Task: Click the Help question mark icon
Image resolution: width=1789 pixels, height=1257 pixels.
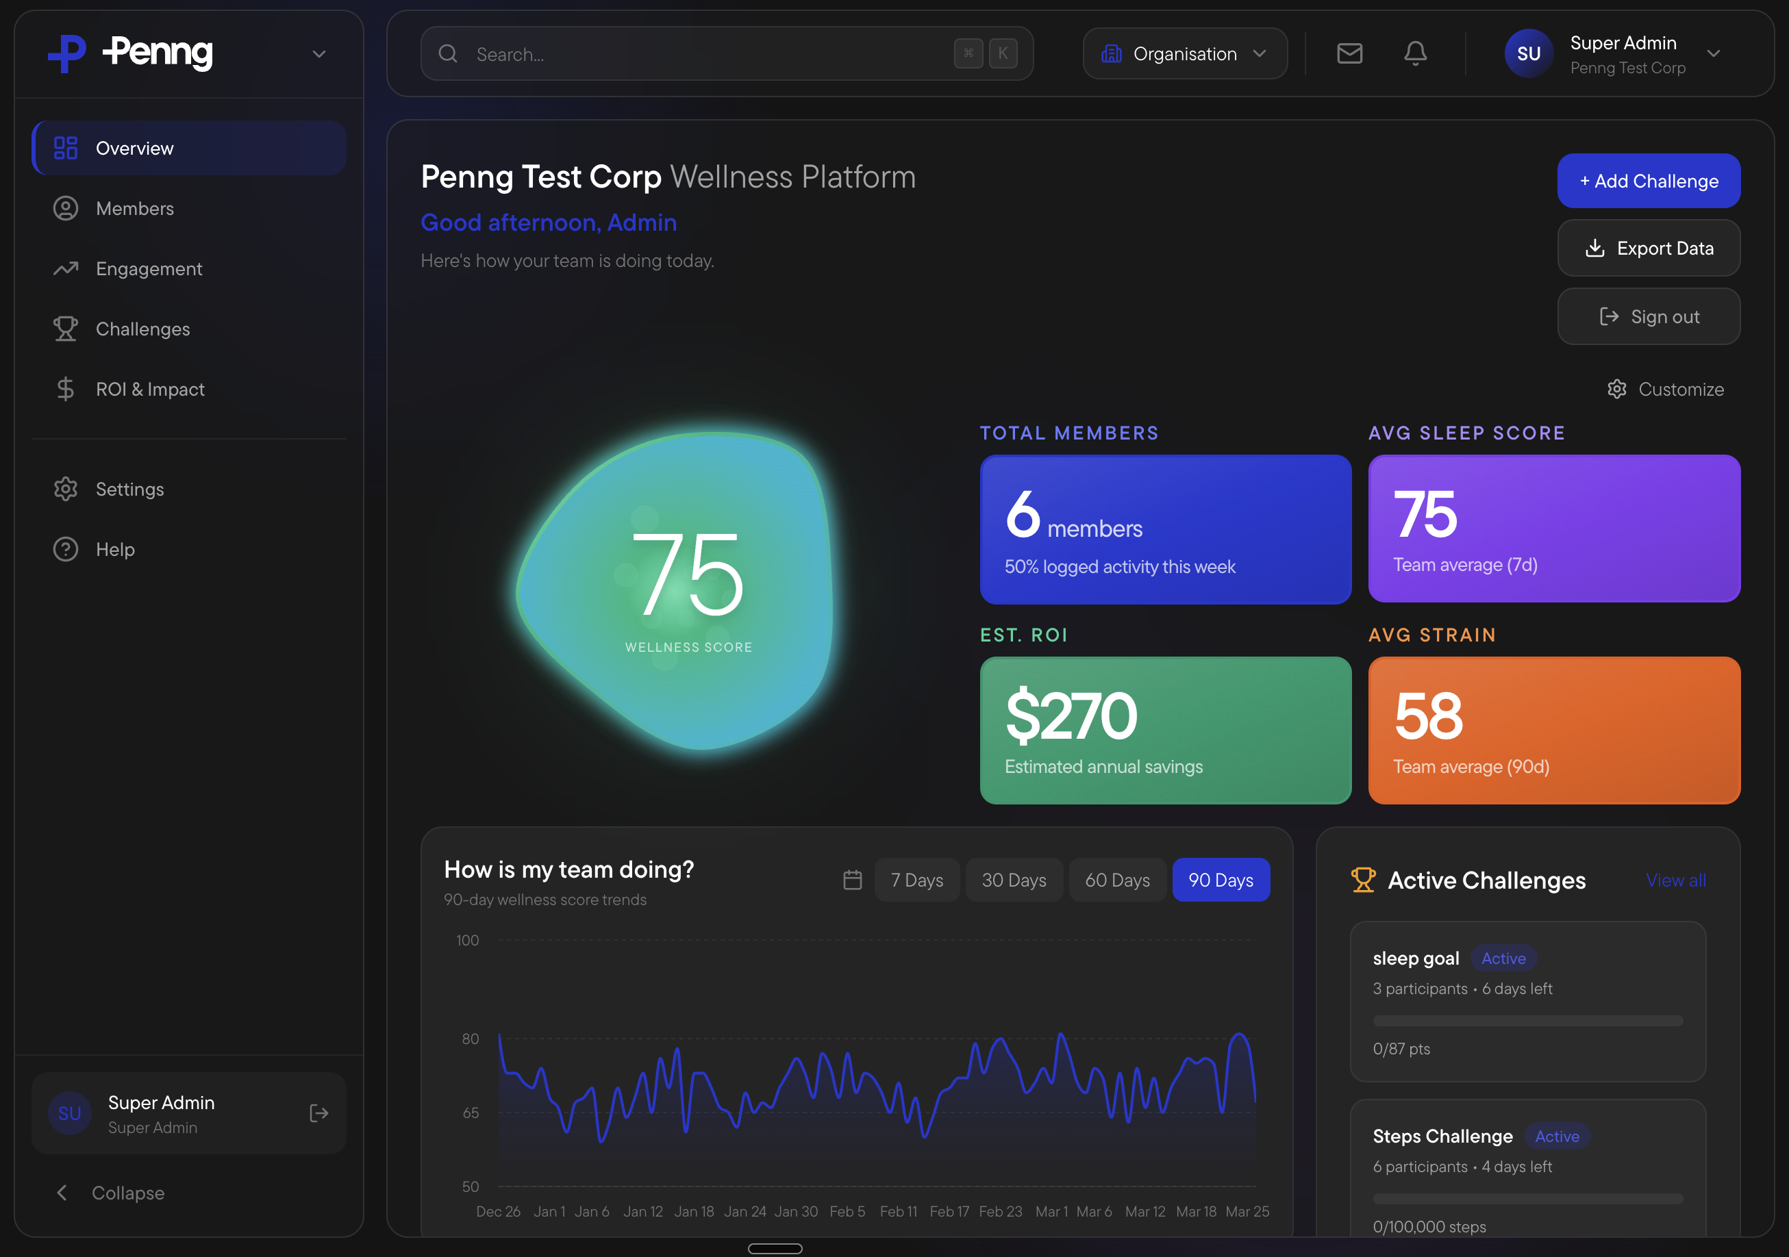Action: (x=66, y=549)
